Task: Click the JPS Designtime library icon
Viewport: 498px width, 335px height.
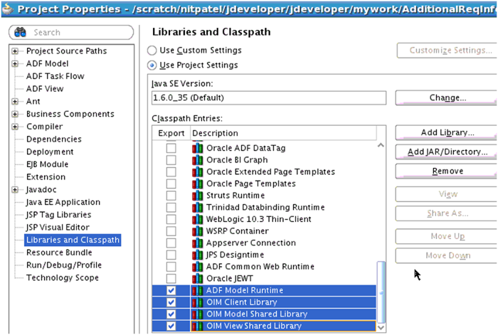Action: (x=197, y=255)
